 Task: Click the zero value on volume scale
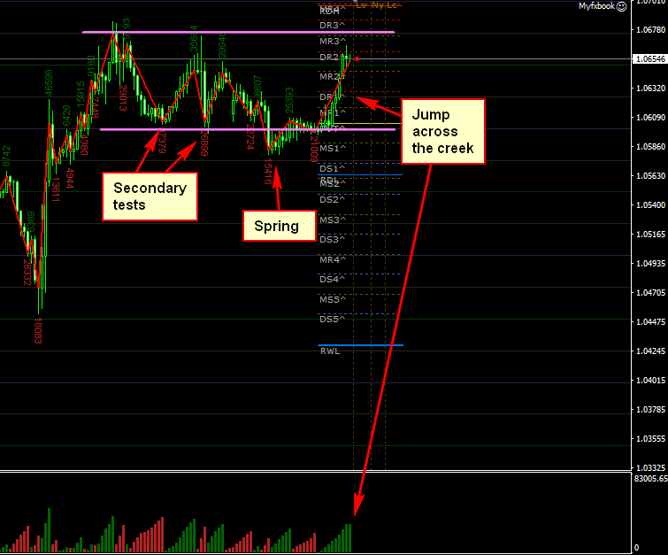pyautogui.click(x=637, y=548)
